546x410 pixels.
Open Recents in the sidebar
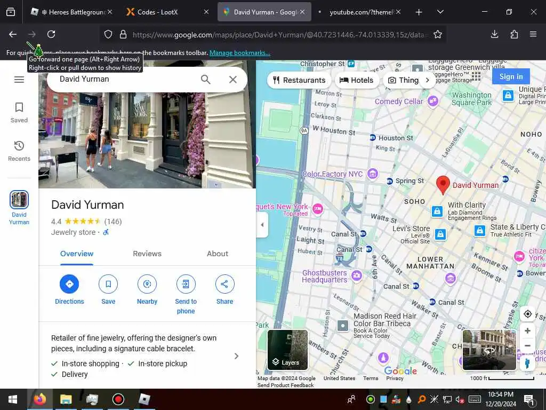click(19, 151)
